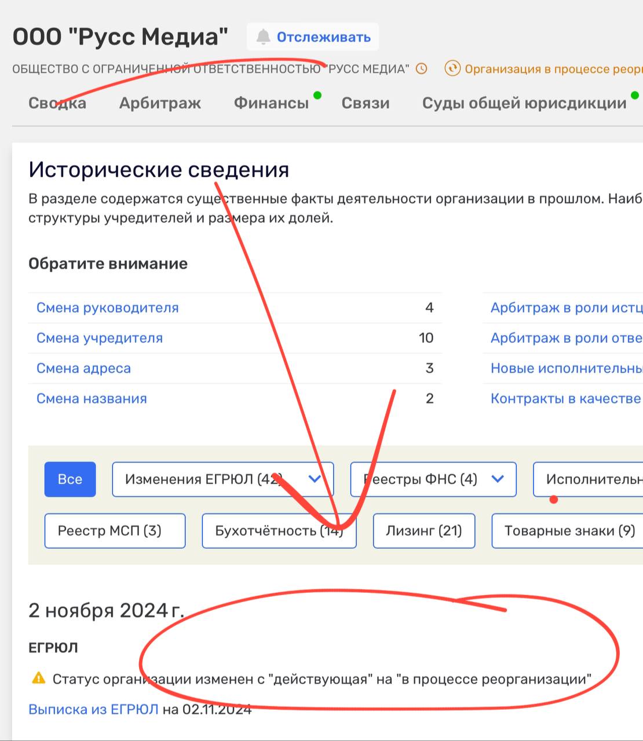
Task: Expand the Изменения ЕГРЮЛ (42) dropdown
Action: 315,479
